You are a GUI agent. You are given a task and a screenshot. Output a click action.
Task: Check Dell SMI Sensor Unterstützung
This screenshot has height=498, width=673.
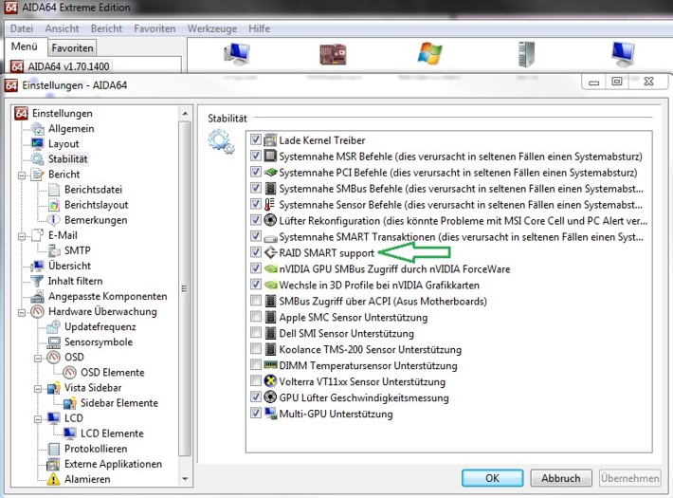pos(256,333)
